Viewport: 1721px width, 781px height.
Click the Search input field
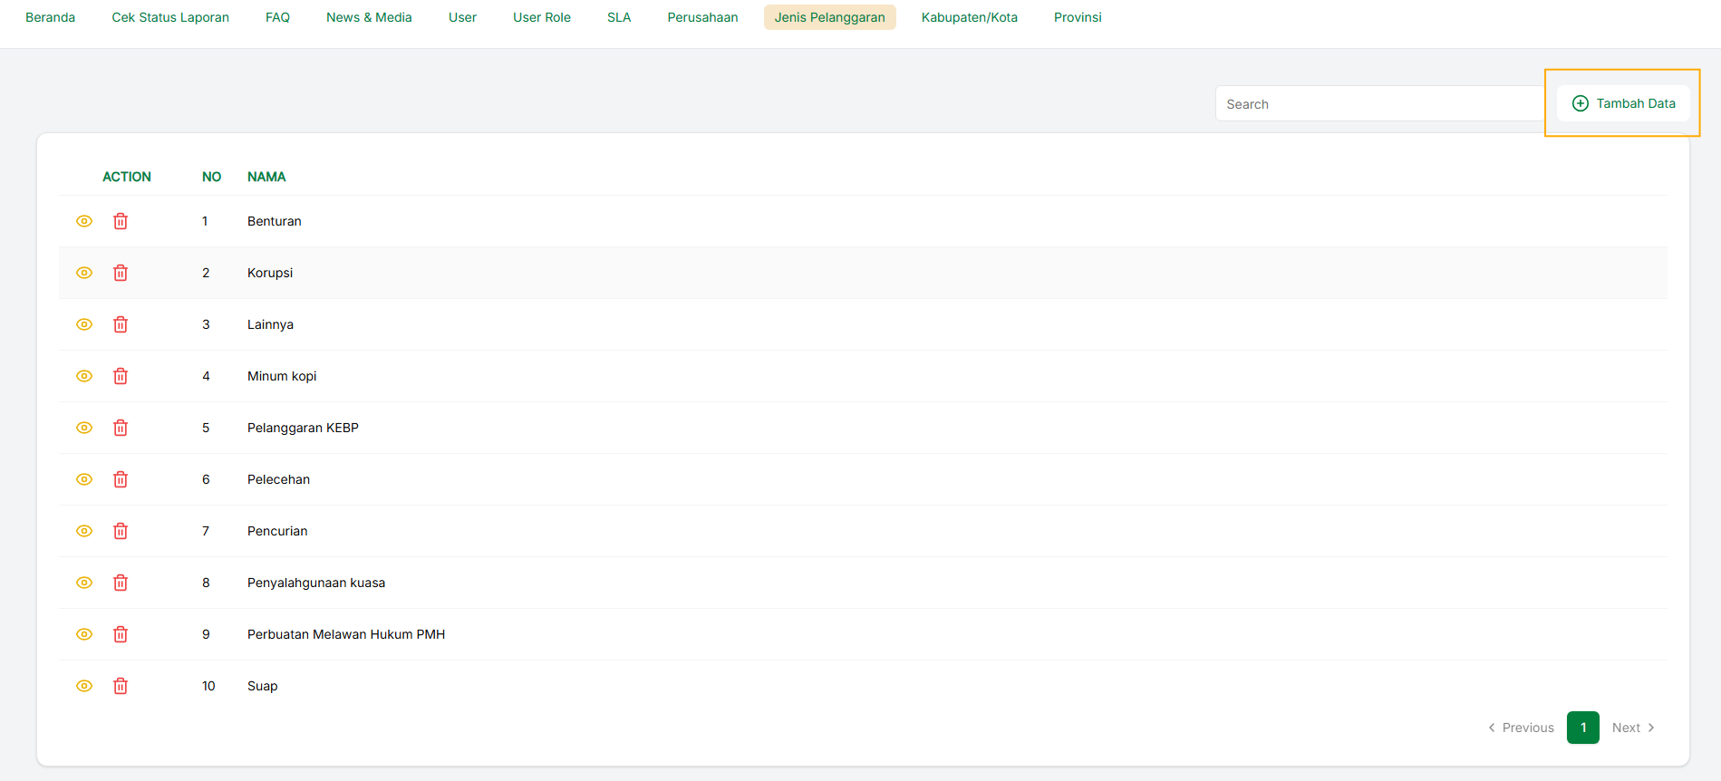click(x=1379, y=104)
